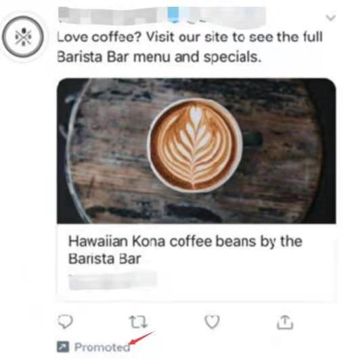Click the blue verified mark in header
The width and height of the screenshot is (344, 359).
173,14
